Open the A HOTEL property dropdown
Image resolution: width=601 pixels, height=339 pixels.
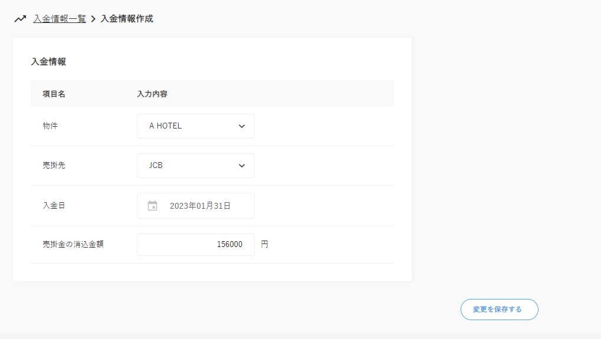click(x=189, y=126)
